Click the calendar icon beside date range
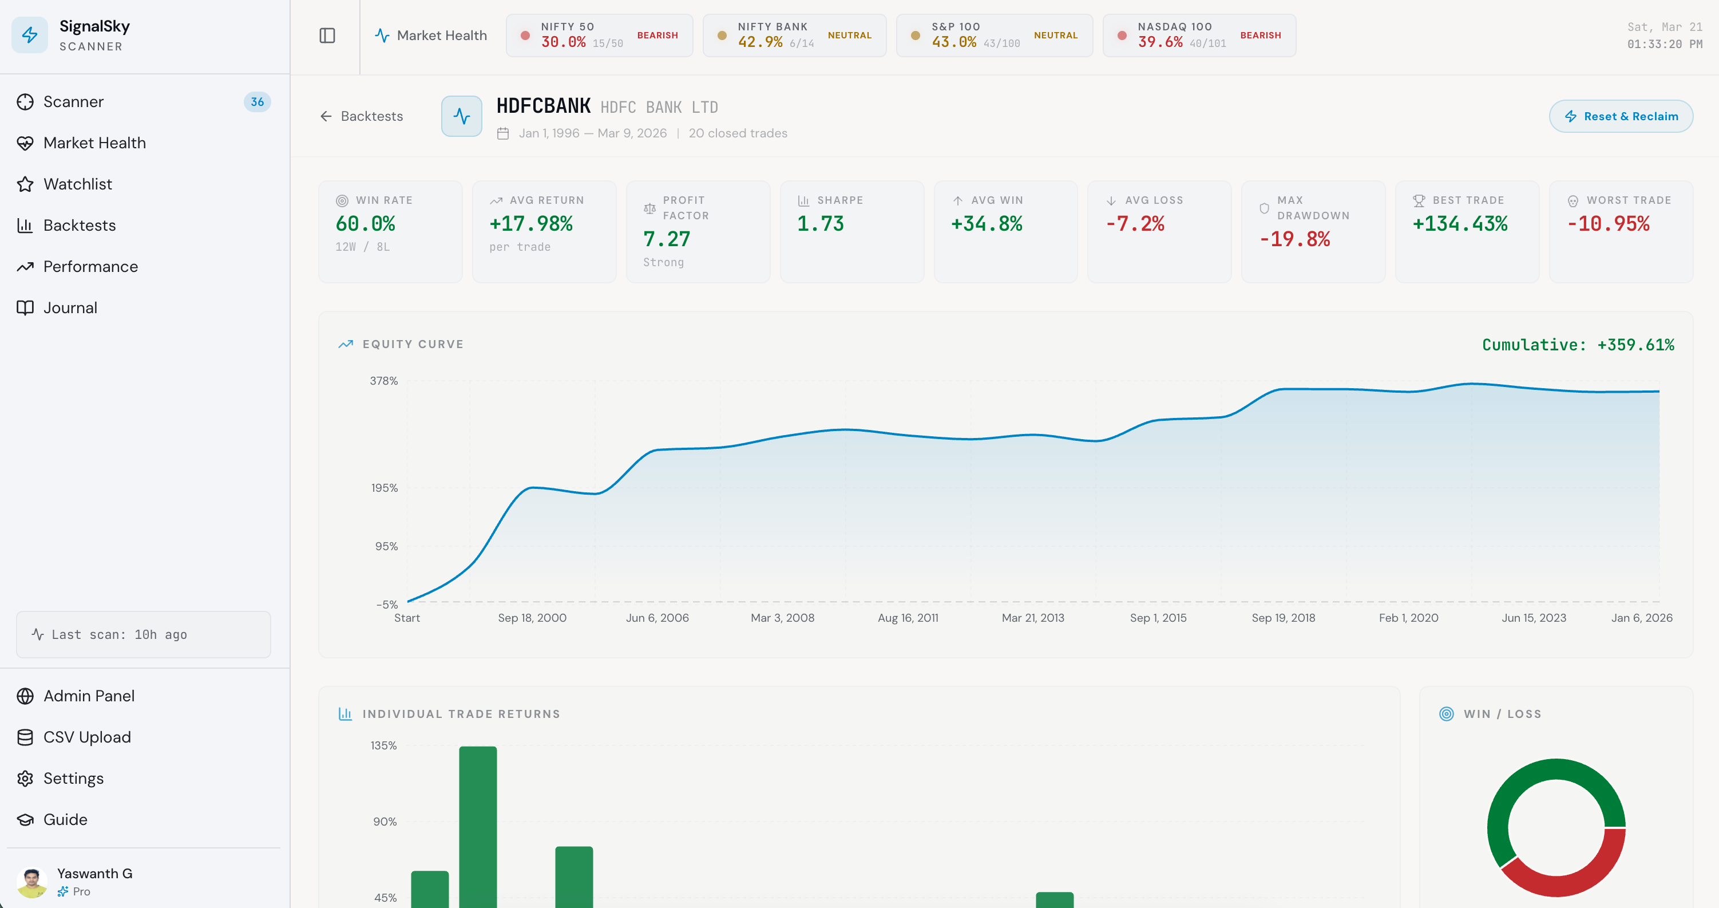Viewport: 1719px width, 908px height. 503,133
